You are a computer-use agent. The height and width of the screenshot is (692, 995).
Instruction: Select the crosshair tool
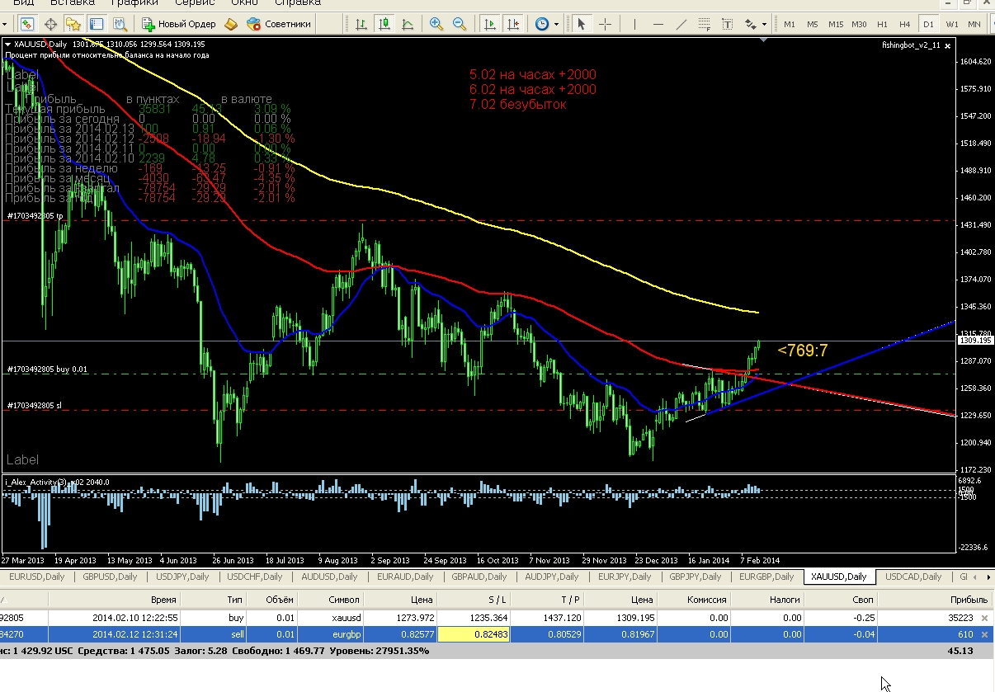click(605, 24)
